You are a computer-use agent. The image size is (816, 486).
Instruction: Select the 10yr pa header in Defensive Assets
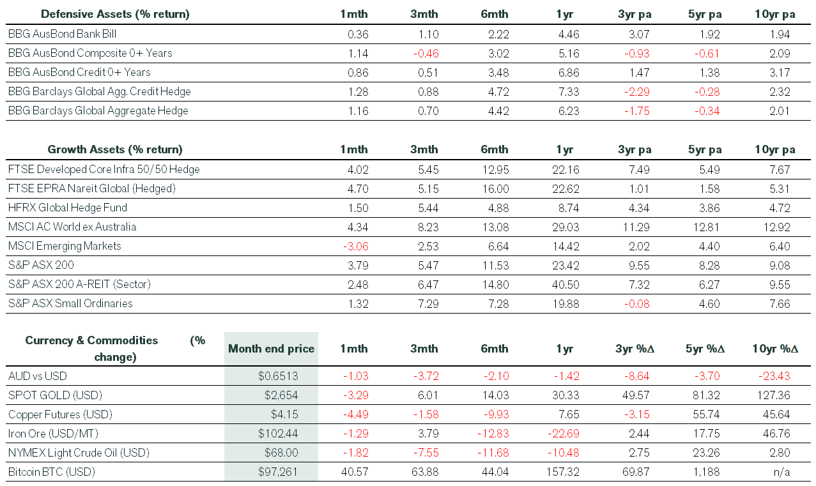pos(774,14)
